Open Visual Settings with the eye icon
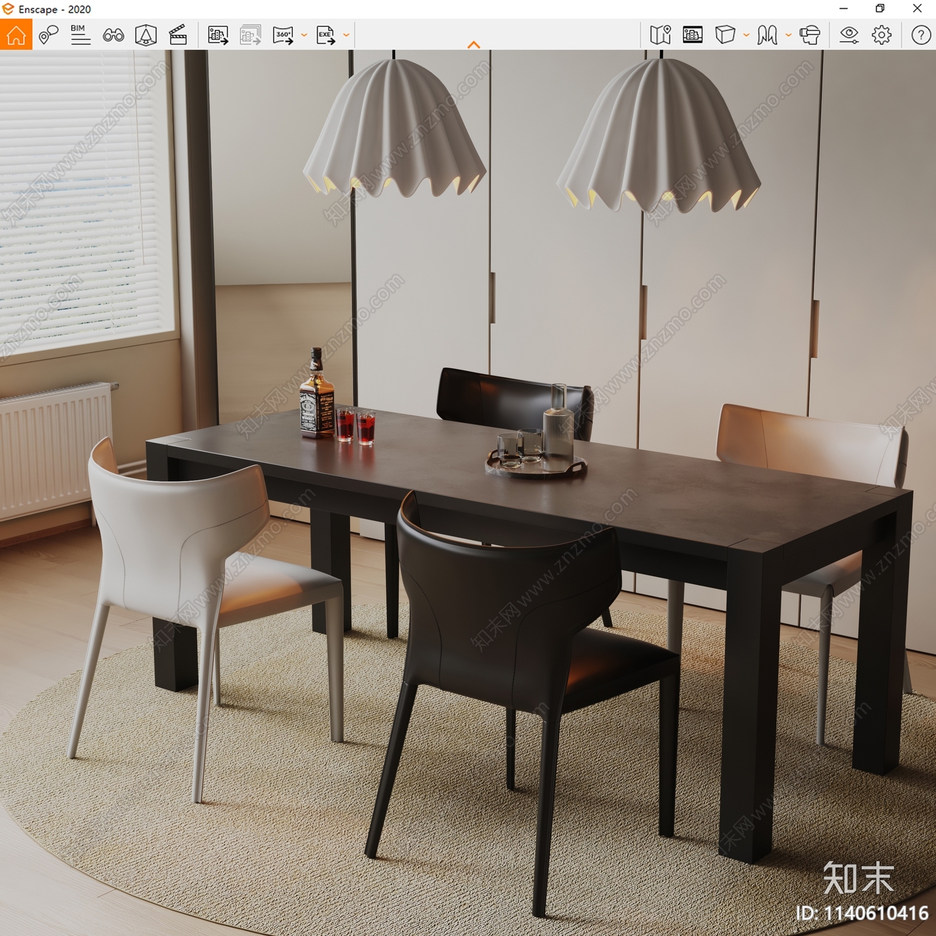Viewport: 936px width, 936px height. coord(849,35)
